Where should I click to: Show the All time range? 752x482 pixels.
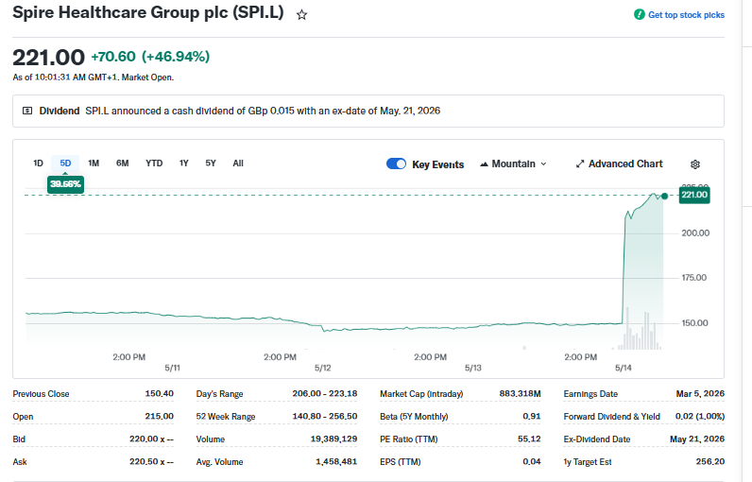click(238, 164)
